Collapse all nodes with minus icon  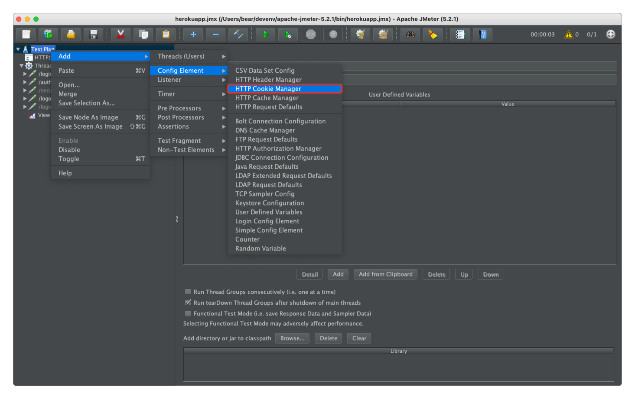pyautogui.click(x=216, y=34)
